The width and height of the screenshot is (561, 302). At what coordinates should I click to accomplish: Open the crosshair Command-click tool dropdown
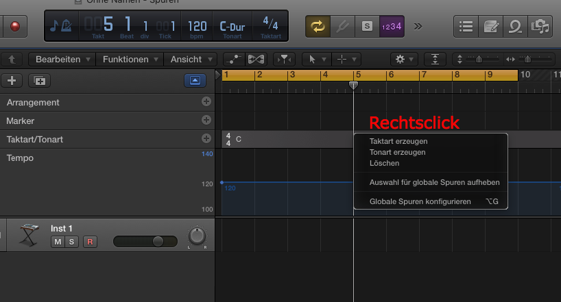tap(346, 60)
